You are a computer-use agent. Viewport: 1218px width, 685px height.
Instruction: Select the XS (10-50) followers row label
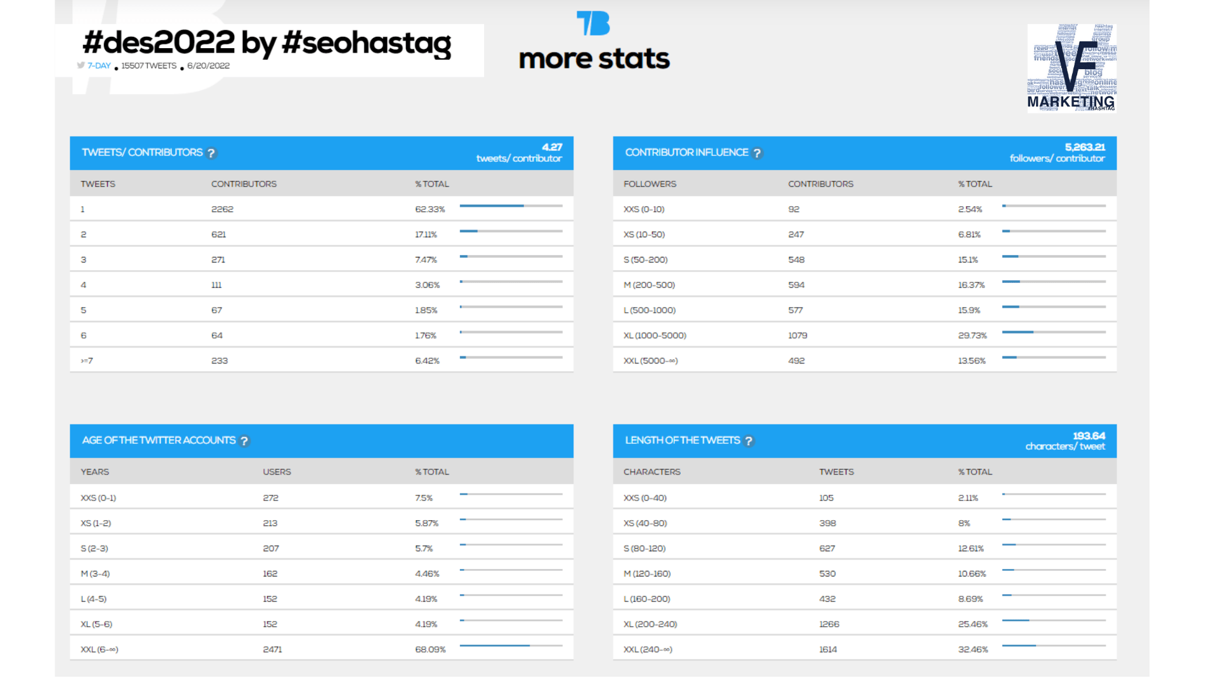coord(645,235)
